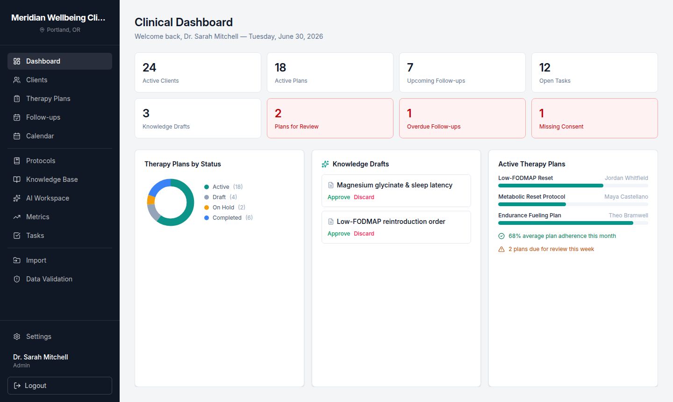Open the Clients page
The height and width of the screenshot is (402, 673).
(60, 80)
